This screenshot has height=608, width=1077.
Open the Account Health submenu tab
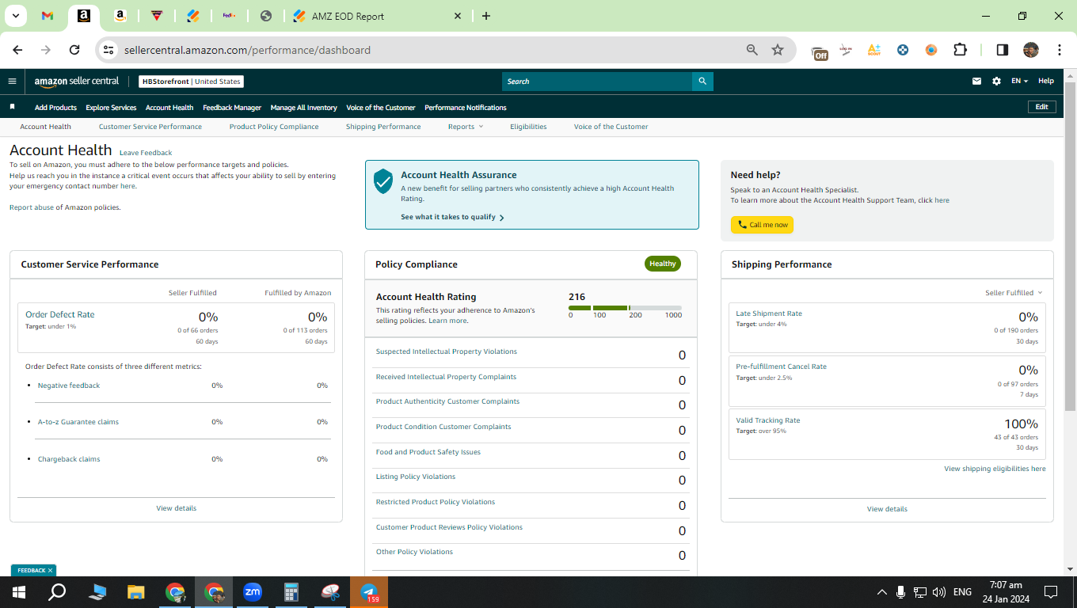click(x=45, y=127)
